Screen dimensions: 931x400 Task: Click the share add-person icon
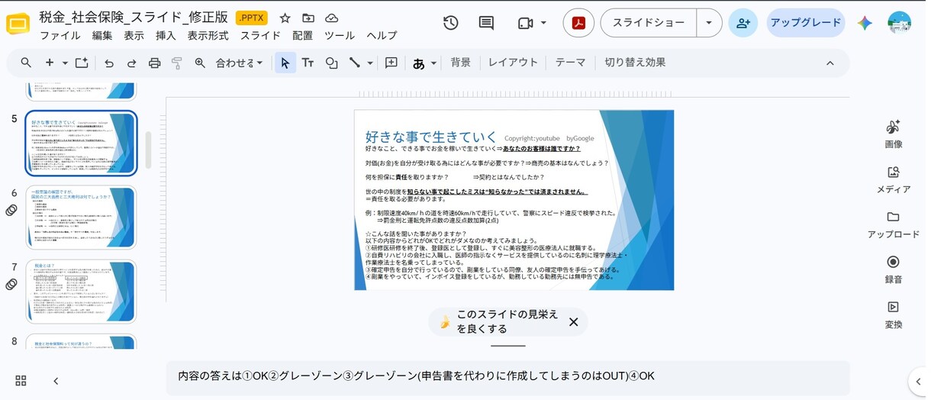743,23
